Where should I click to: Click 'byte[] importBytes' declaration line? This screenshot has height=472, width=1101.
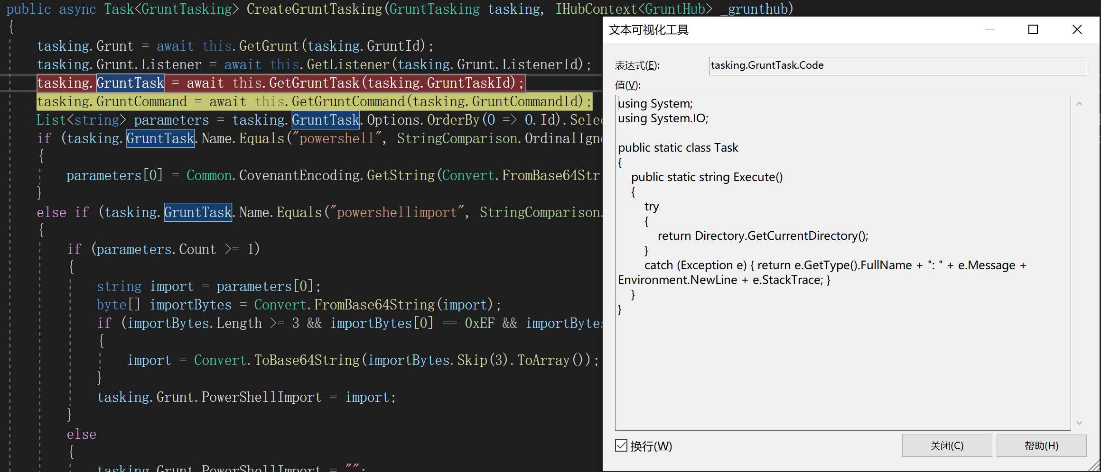(299, 305)
